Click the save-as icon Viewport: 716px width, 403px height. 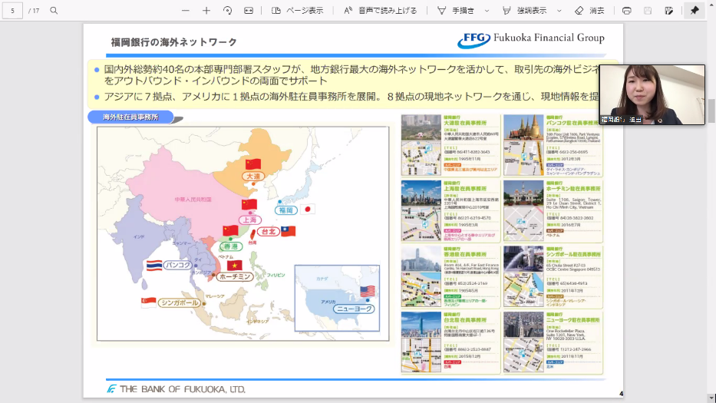coord(669,10)
